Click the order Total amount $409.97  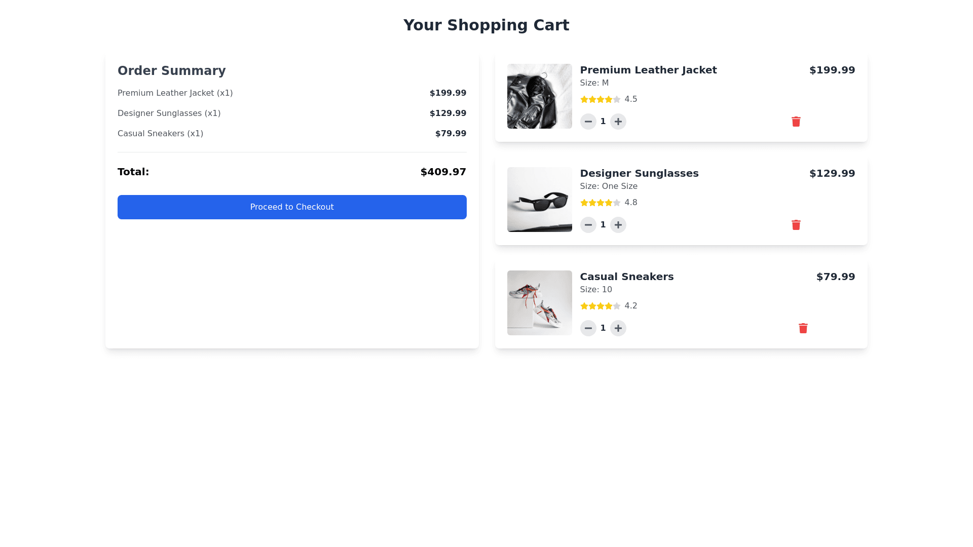(443, 172)
